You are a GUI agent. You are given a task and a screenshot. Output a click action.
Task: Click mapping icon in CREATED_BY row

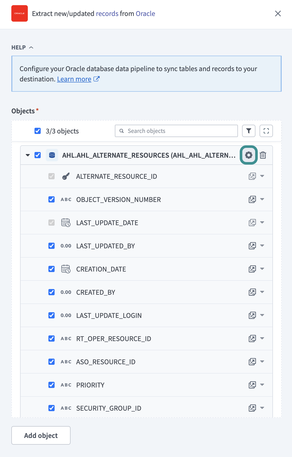(252, 292)
